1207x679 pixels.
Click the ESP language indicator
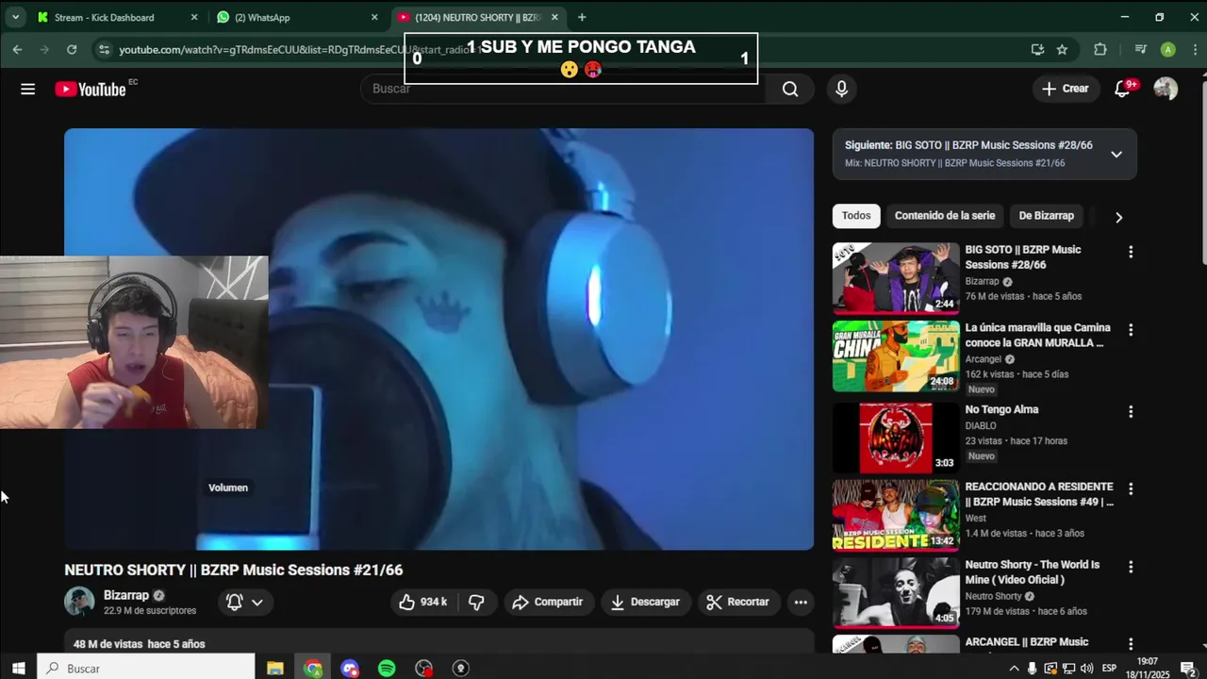pyautogui.click(x=1109, y=668)
